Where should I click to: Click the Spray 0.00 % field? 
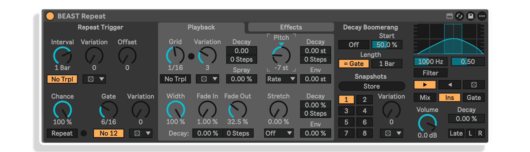(x=242, y=79)
